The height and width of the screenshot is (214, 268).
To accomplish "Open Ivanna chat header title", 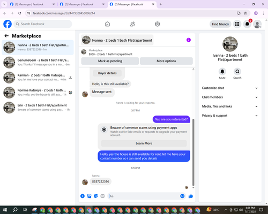I will coord(117,40).
